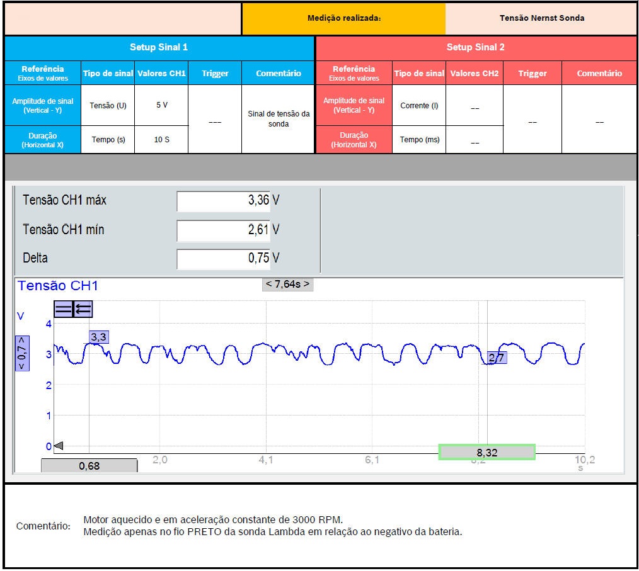Viewport: 639px width, 571px height.
Task: Click the 3,3 cursor value tag
Action: 99,337
